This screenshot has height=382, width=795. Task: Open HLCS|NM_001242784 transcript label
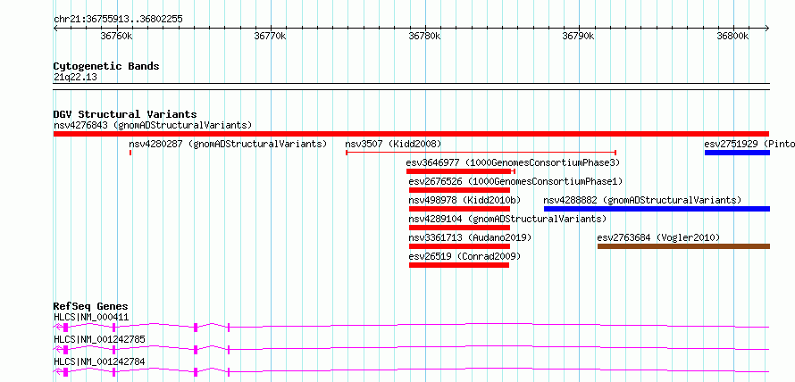(99, 361)
